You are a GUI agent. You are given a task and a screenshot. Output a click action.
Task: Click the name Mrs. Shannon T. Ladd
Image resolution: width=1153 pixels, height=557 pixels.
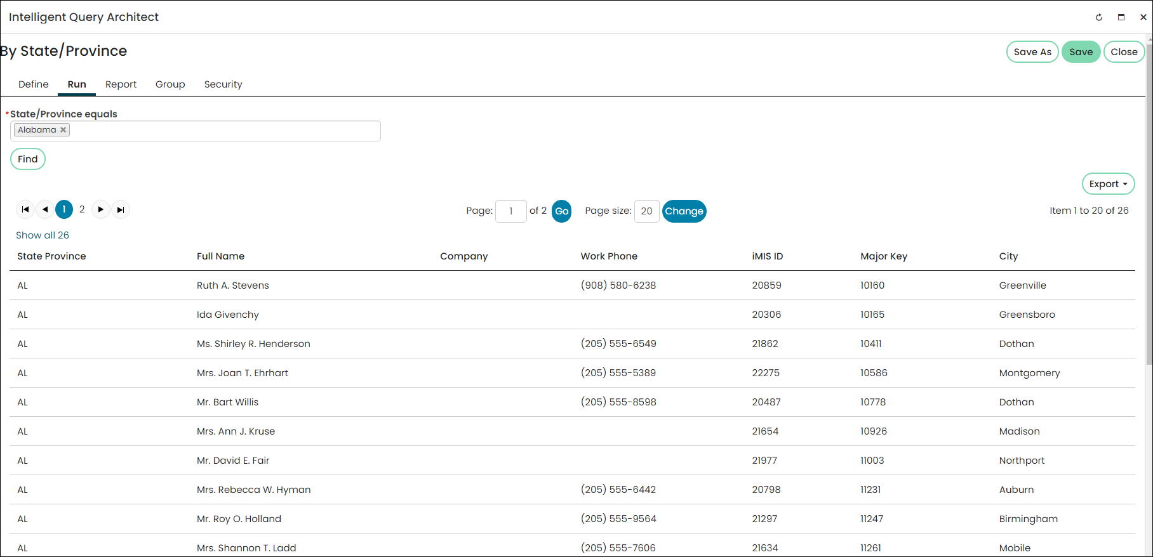click(246, 548)
